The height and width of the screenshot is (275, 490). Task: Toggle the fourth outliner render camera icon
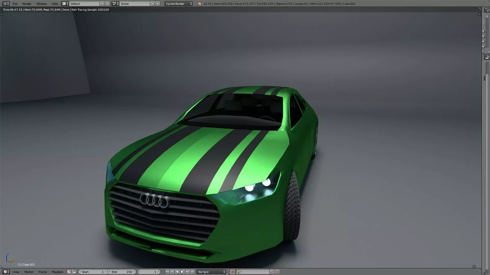483,47
